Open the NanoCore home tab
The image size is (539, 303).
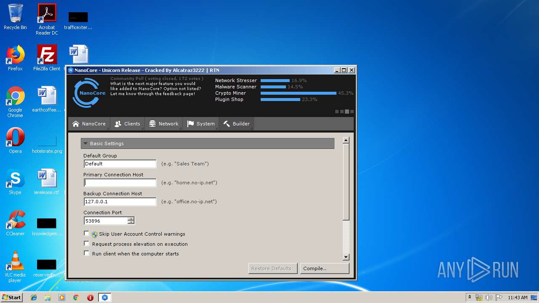pos(89,124)
